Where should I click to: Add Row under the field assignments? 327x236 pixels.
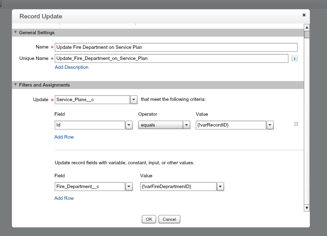tap(64, 198)
